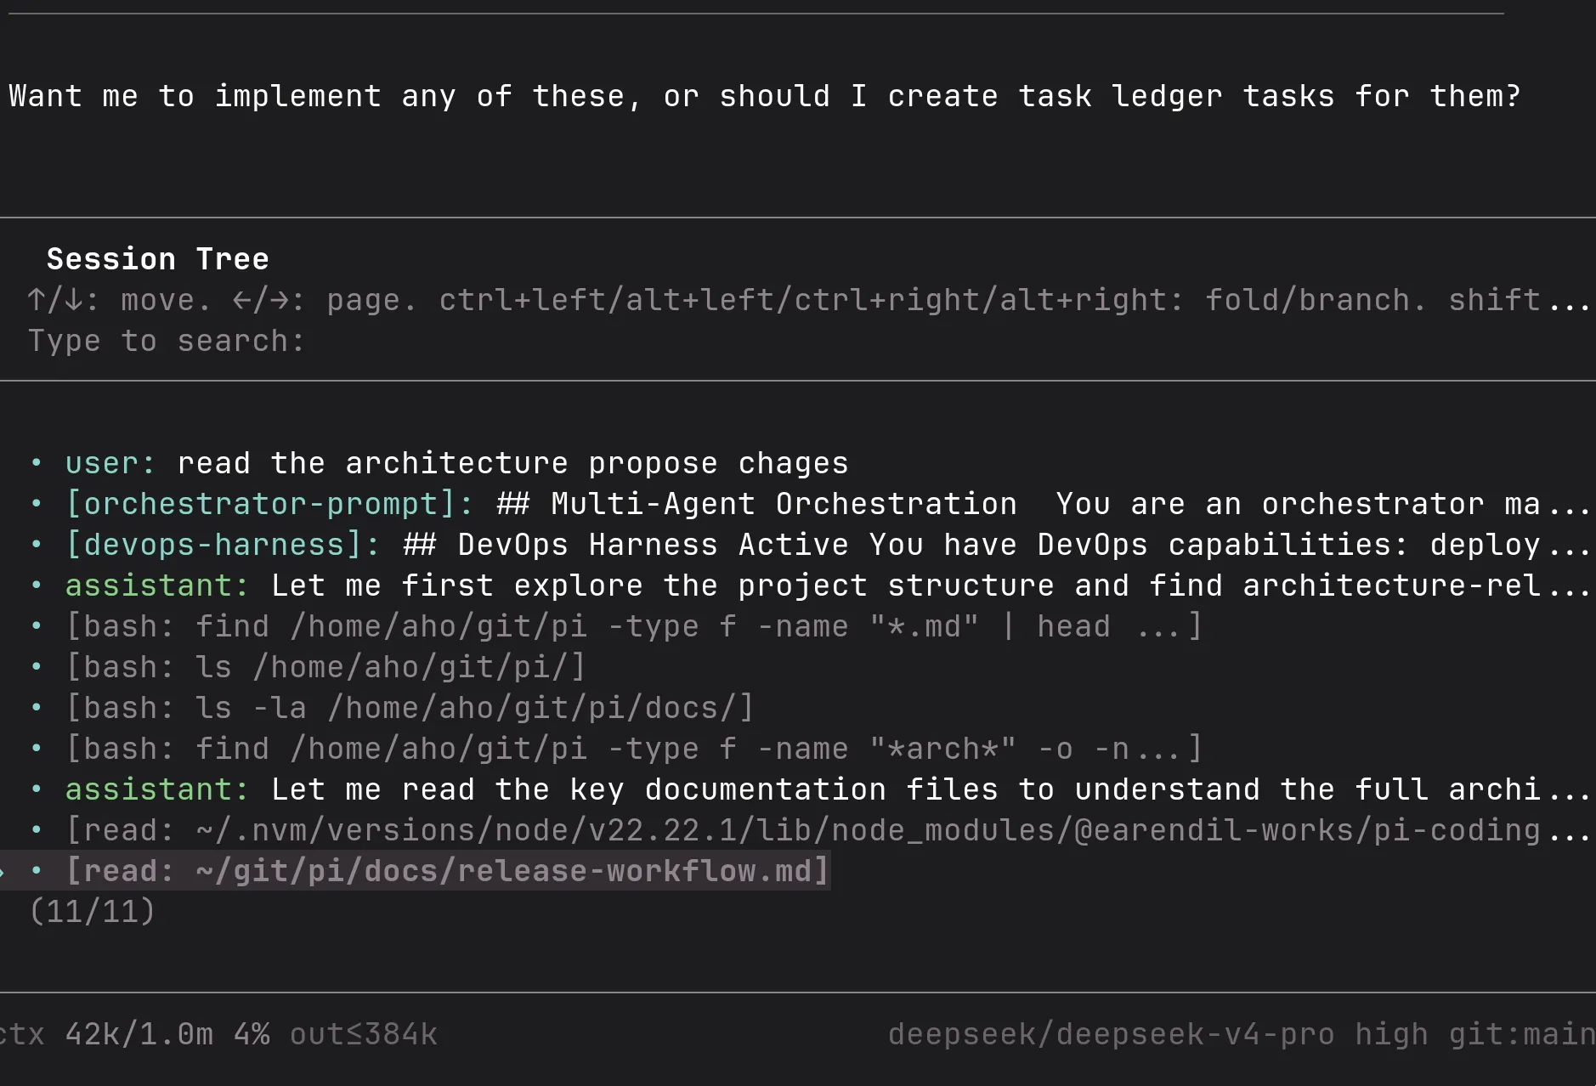
Task: Click the bullet beside the user entry
Action: [37, 463]
